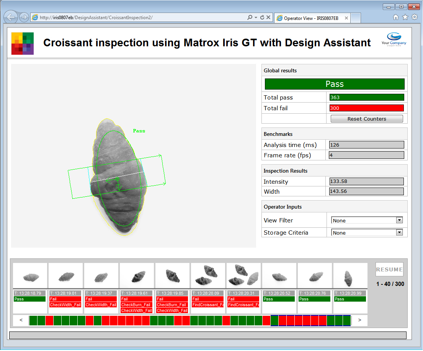Click the Your Company logo
The width and height of the screenshot is (423, 351).
point(394,39)
